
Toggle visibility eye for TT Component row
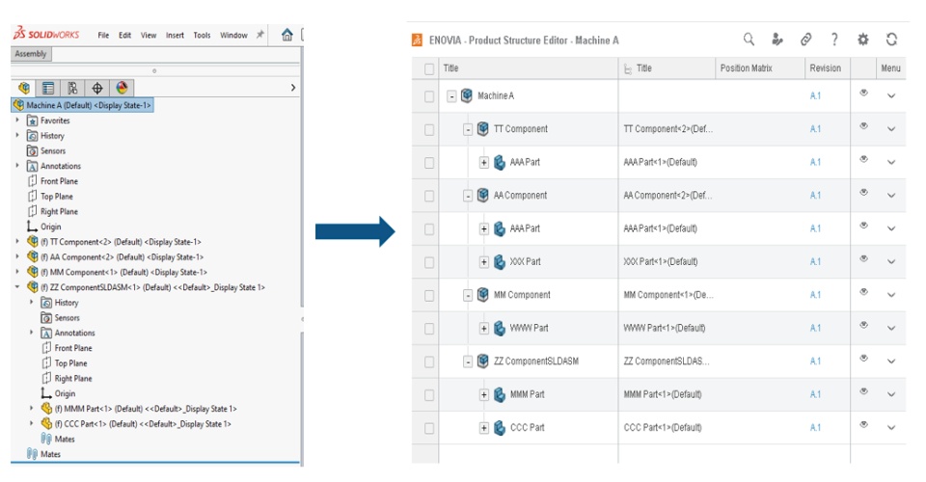[864, 127]
